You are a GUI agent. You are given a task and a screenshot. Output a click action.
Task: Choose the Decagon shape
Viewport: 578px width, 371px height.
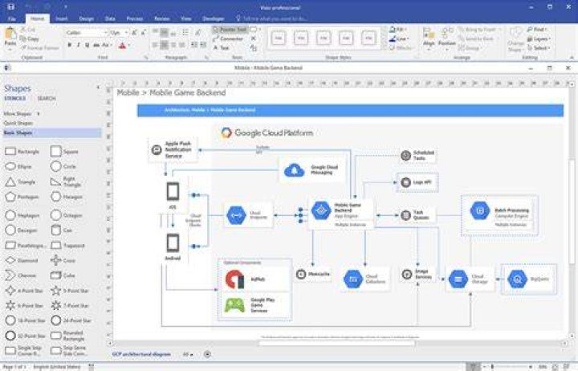click(21, 230)
